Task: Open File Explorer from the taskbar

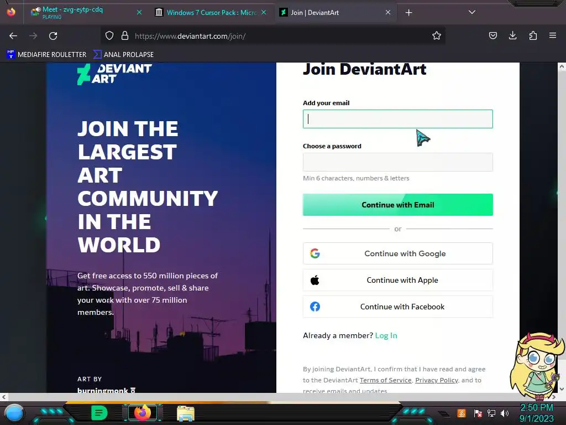Action: [186, 413]
